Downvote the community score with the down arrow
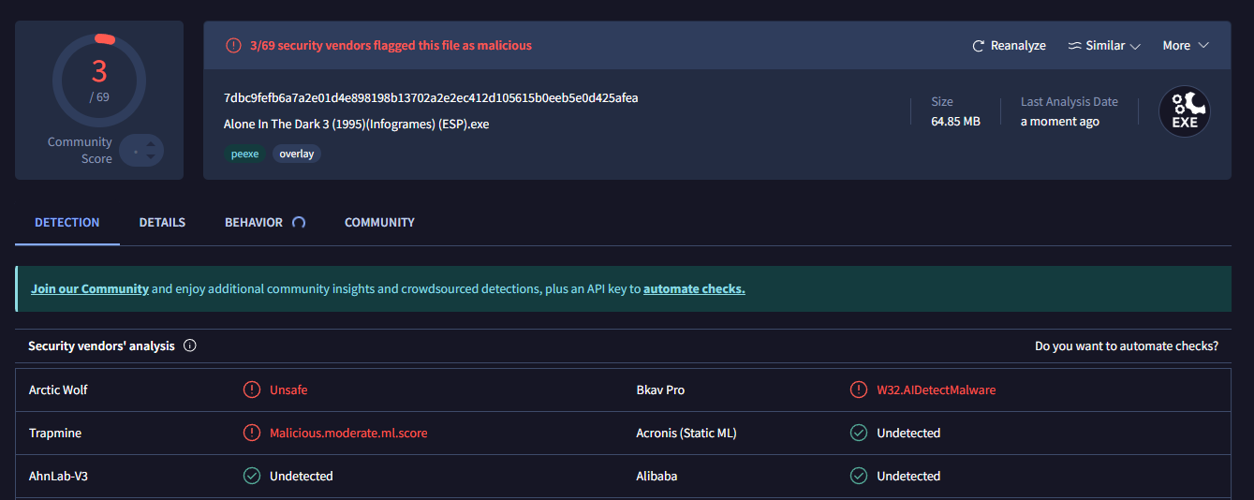 [151, 157]
